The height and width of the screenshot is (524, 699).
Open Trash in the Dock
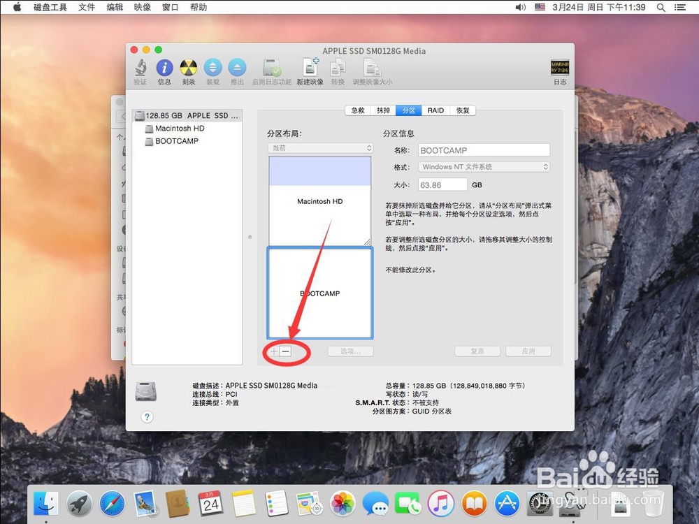(x=652, y=504)
